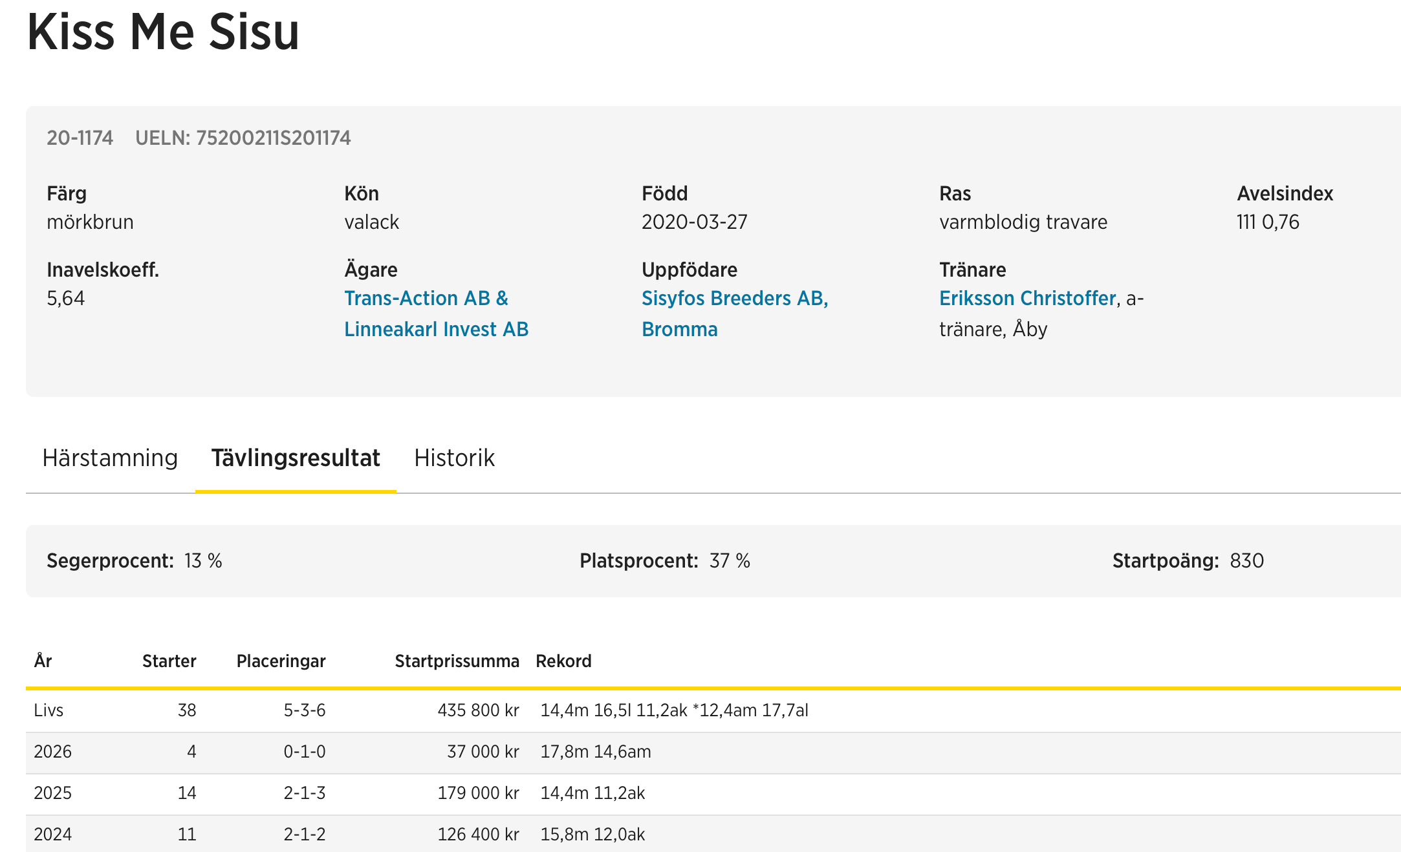The width and height of the screenshot is (1401, 852).
Task: Click the Kiss Me Sisu page heading
Action: [163, 32]
